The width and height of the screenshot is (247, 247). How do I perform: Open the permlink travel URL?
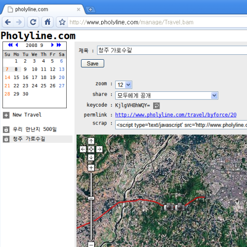point(176,115)
